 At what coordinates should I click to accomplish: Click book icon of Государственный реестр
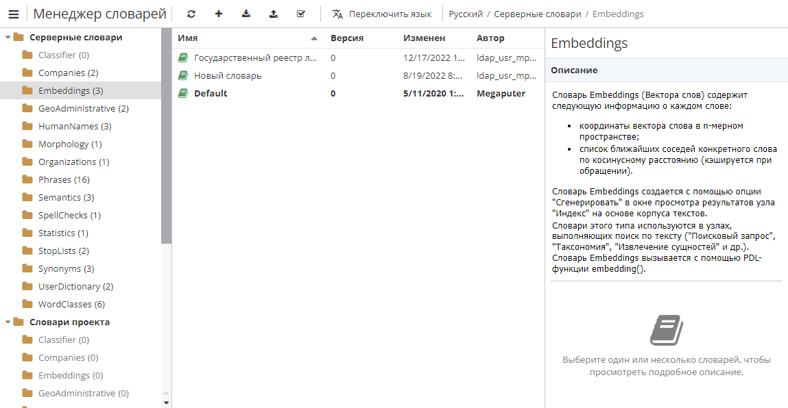pyautogui.click(x=183, y=58)
